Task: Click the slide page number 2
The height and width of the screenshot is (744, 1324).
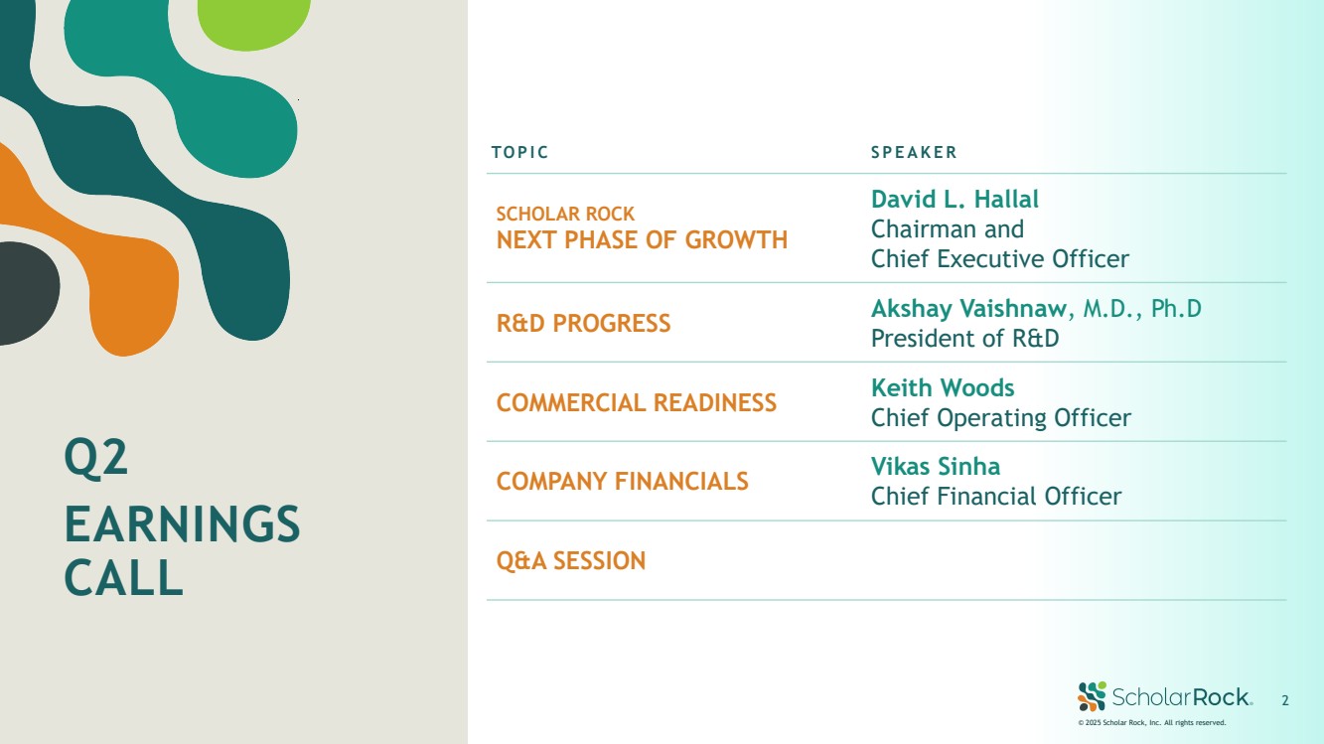Action: [1285, 701]
